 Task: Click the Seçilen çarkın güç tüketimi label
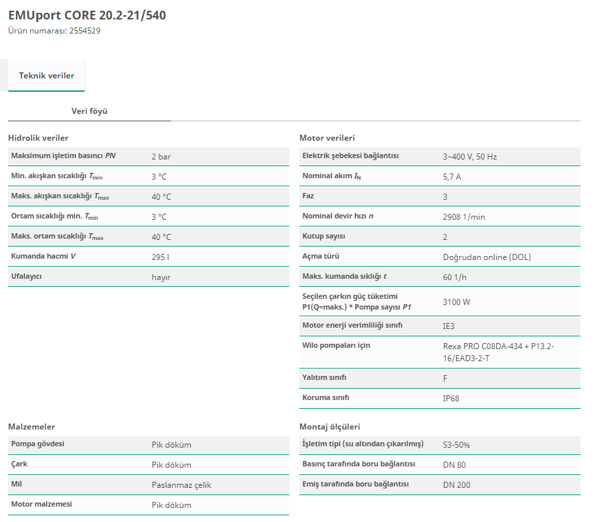(x=356, y=302)
